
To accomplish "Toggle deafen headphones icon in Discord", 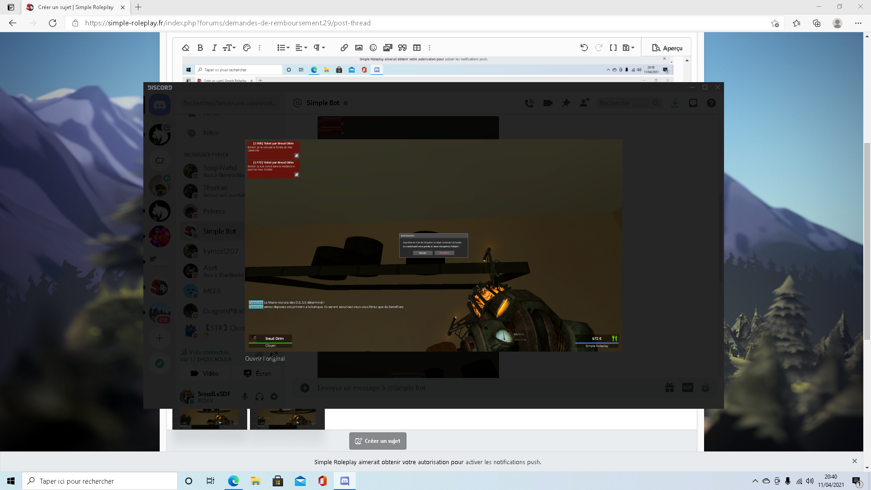I will point(259,397).
